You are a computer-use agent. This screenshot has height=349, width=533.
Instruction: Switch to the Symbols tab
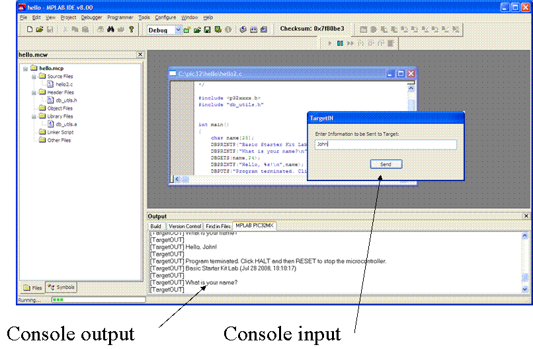[x=61, y=288]
